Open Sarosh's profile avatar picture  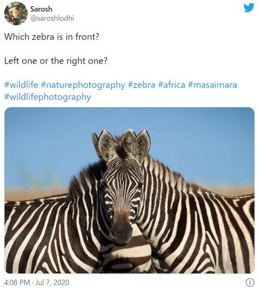[x=16, y=13]
